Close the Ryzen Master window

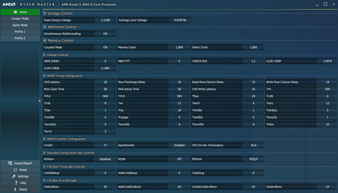(334, 4)
